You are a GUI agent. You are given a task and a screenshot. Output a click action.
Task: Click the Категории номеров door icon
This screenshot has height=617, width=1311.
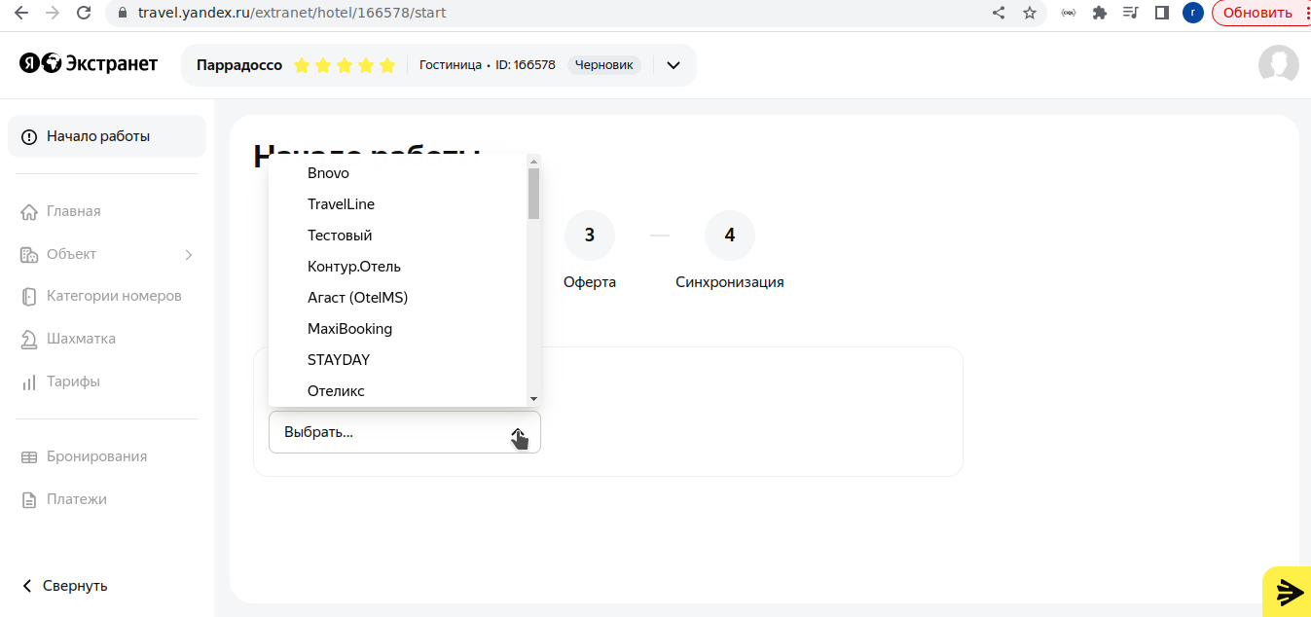(x=29, y=297)
